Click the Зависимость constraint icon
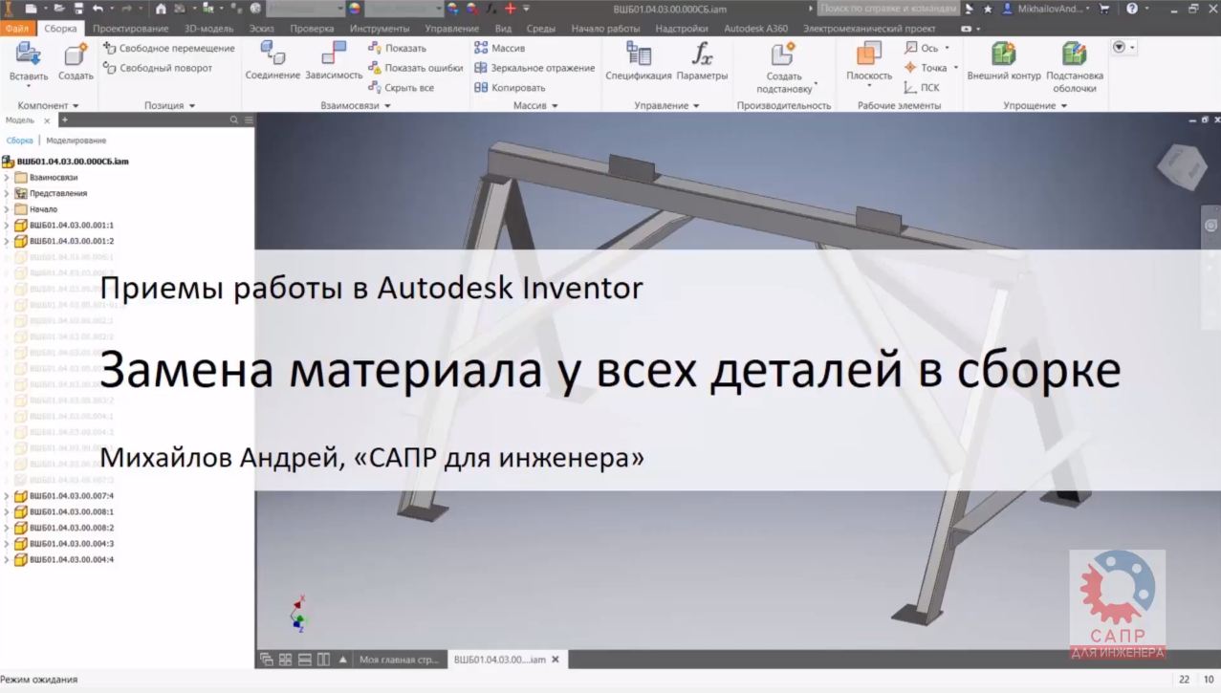 pos(334,54)
